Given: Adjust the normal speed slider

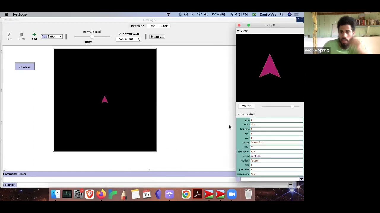Looking at the screenshot, I should click(x=92, y=37).
